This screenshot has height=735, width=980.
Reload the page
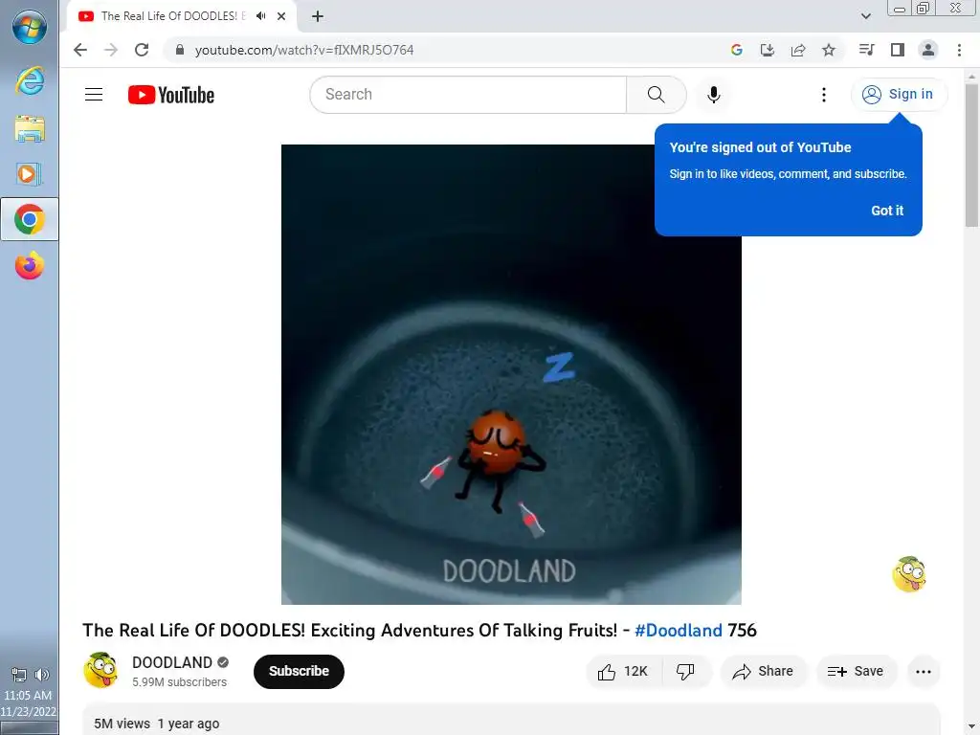point(142,50)
